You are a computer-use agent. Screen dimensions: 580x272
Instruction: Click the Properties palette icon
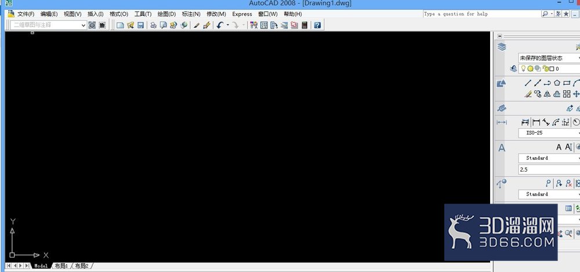tap(254, 25)
